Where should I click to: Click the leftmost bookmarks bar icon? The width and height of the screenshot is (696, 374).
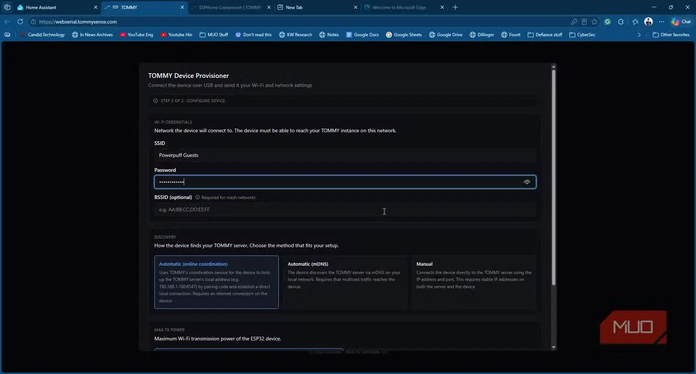(7, 35)
